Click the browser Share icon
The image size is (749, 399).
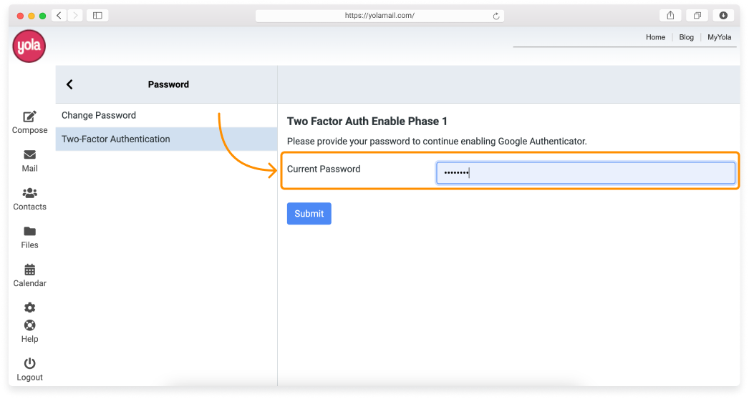click(x=670, y=16)
